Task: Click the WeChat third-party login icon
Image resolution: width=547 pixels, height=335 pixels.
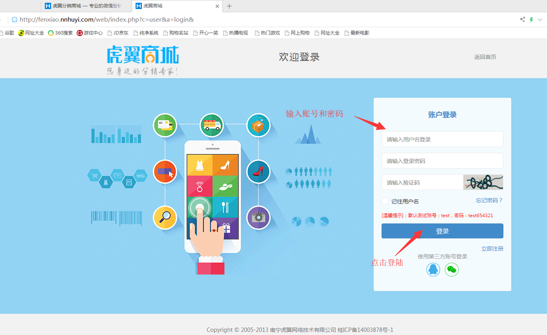Action: click(x=452, y=269)
